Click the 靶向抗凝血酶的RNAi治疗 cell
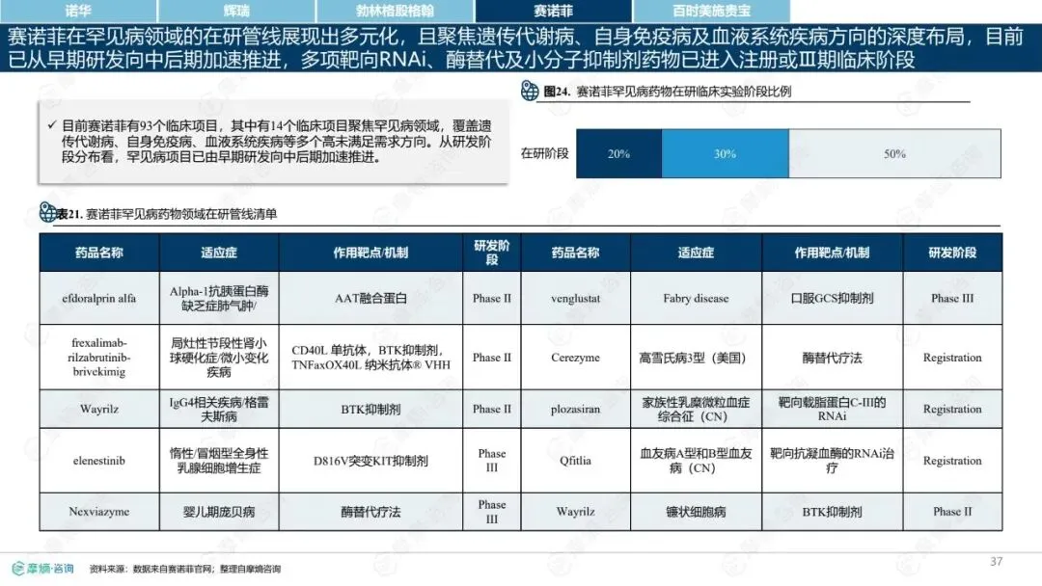Viewport: 1042px width, 586px height. click(x=832, y=460)
